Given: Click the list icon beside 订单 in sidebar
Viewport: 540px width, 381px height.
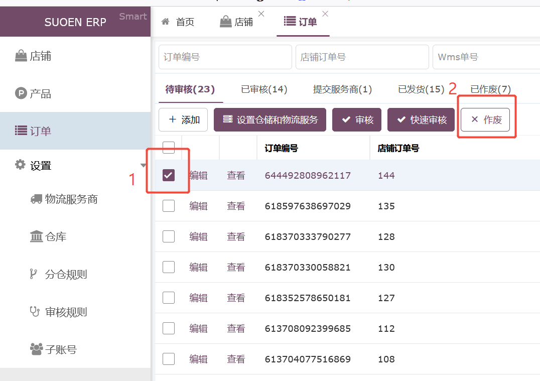Looking at the screenshot, I should coord(21,131).
